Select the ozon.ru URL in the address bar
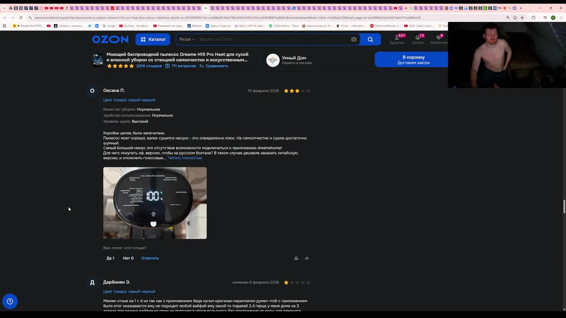 tap(227, 18)
